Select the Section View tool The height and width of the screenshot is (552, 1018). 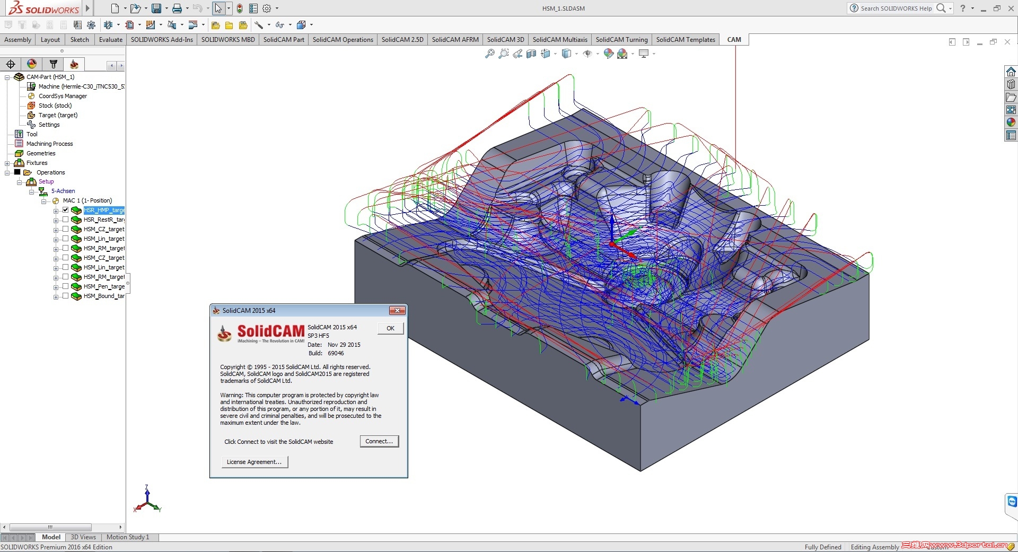(531, 54)
